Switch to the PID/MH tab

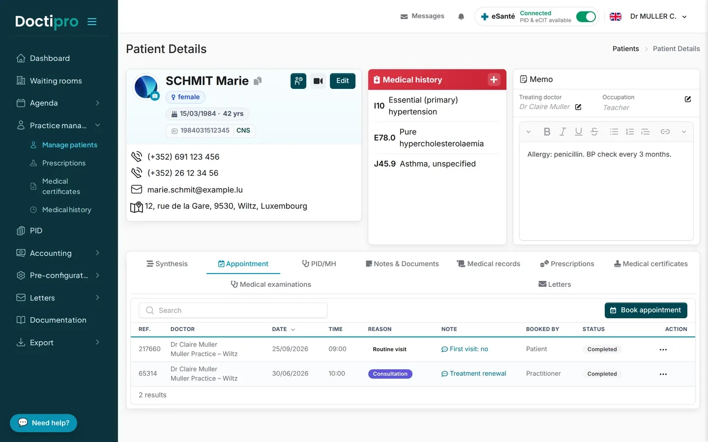(319, 264)
